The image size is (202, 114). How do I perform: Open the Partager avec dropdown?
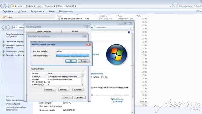point(38,11)
